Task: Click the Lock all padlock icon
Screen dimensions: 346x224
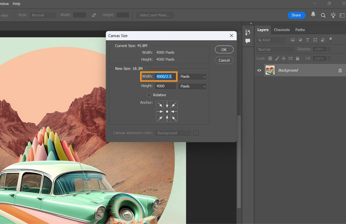Action: [x=298, y=58]
